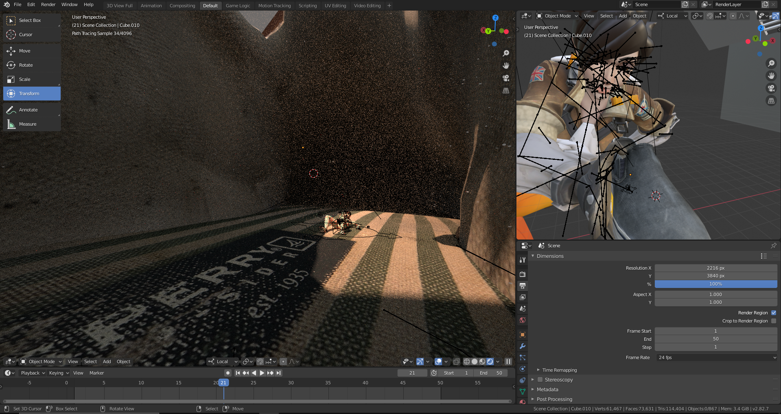The height and width of the screenshot is (414, 781).
Task: Activate the Annotate tool
Action: [32, 110]
